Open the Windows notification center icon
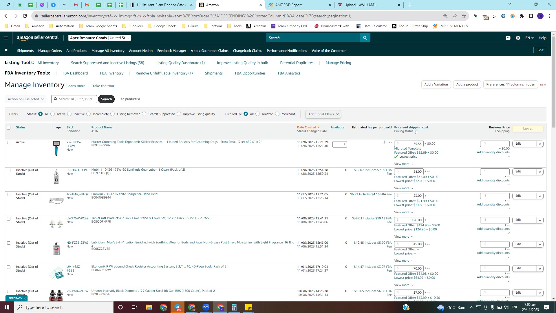The height and width of the screenshot is (313, 556). pyautogui.click(x=546, y=307)
